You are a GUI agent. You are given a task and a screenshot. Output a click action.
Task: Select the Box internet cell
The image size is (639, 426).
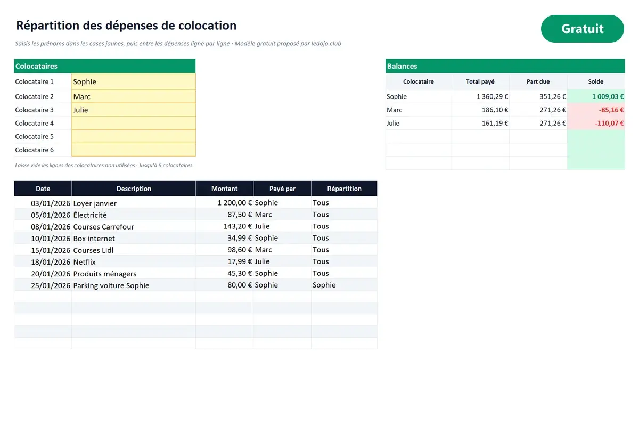pos(134,238)
